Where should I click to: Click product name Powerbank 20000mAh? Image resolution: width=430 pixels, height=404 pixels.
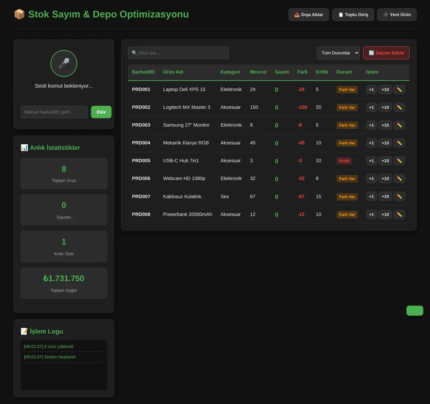[x=187, y=215]
